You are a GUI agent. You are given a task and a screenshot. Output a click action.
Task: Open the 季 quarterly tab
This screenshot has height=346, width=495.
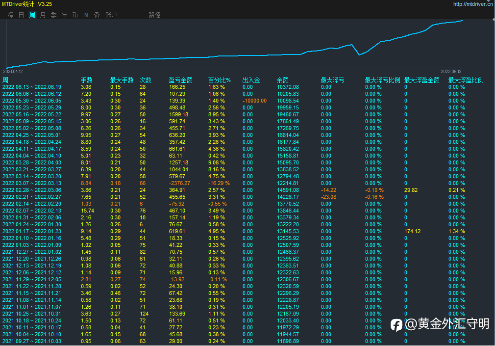(54, 15)
